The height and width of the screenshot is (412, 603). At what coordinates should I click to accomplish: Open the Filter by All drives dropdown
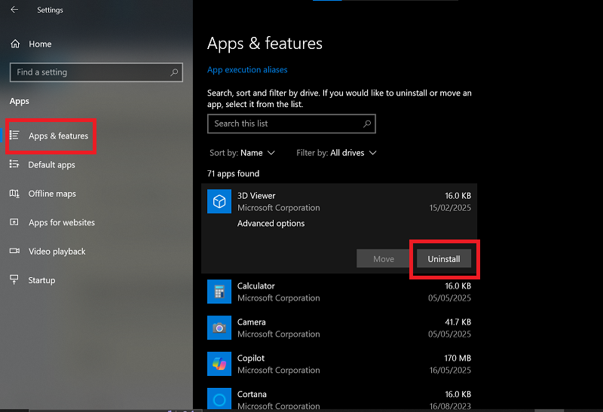click(336, 153)
